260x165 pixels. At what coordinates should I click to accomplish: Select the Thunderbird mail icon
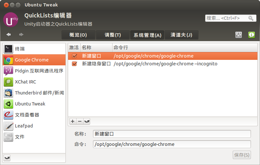(8, 93)
